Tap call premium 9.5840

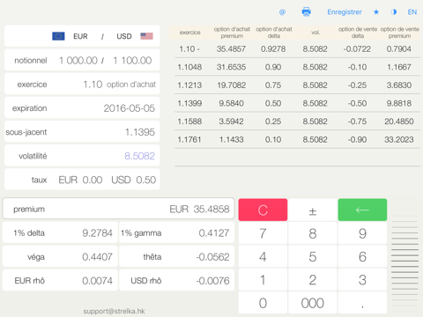(231, 103)
